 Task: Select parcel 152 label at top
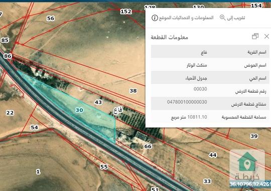[126, 12]
